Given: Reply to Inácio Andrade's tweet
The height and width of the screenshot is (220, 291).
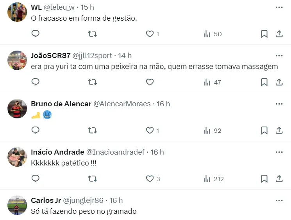Looking at the screenshot, I should (36, 179).
